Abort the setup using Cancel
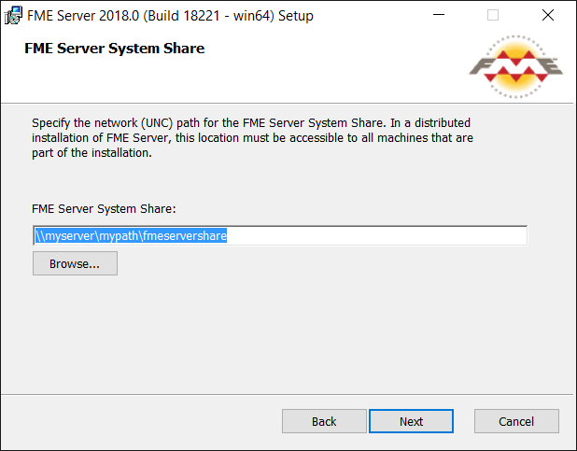This screenshot has height=451, width=577. coord(516,421)
